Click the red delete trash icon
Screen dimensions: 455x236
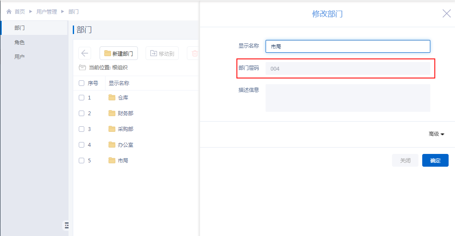(x=195, y=53)
